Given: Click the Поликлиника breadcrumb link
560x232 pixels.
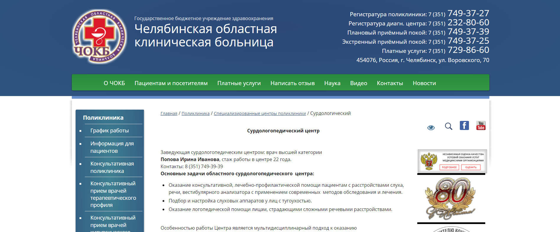Looking at the screenshot, I should [196, 113].
